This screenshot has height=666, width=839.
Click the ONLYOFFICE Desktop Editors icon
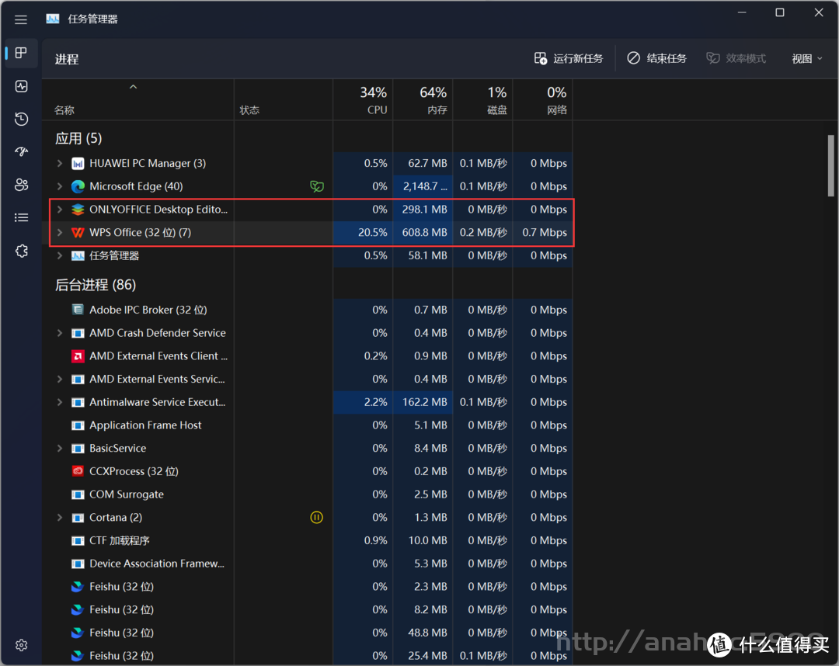(78, 210)
